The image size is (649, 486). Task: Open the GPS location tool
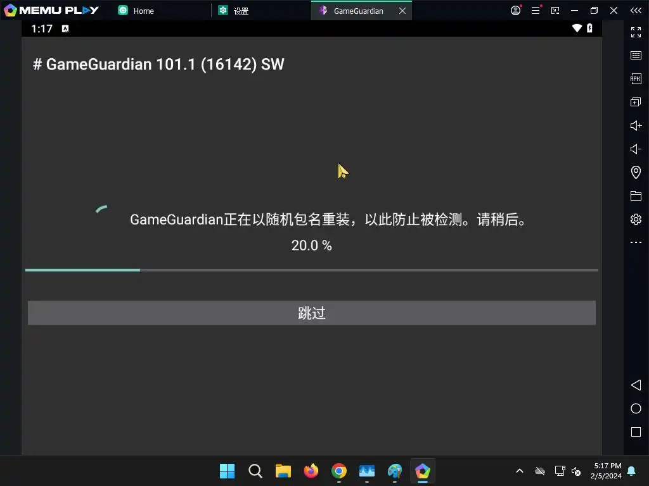click(636, 172)
